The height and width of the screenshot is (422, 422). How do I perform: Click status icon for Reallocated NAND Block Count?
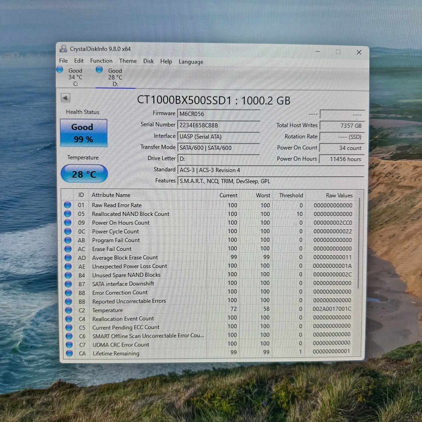(x=68, y=214)
